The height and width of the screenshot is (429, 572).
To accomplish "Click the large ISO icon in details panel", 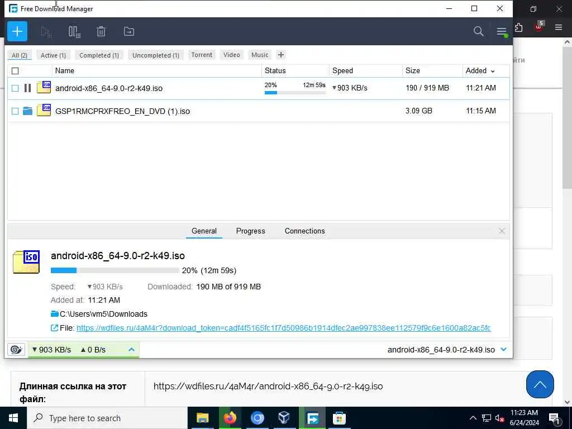I will [26, 262].
